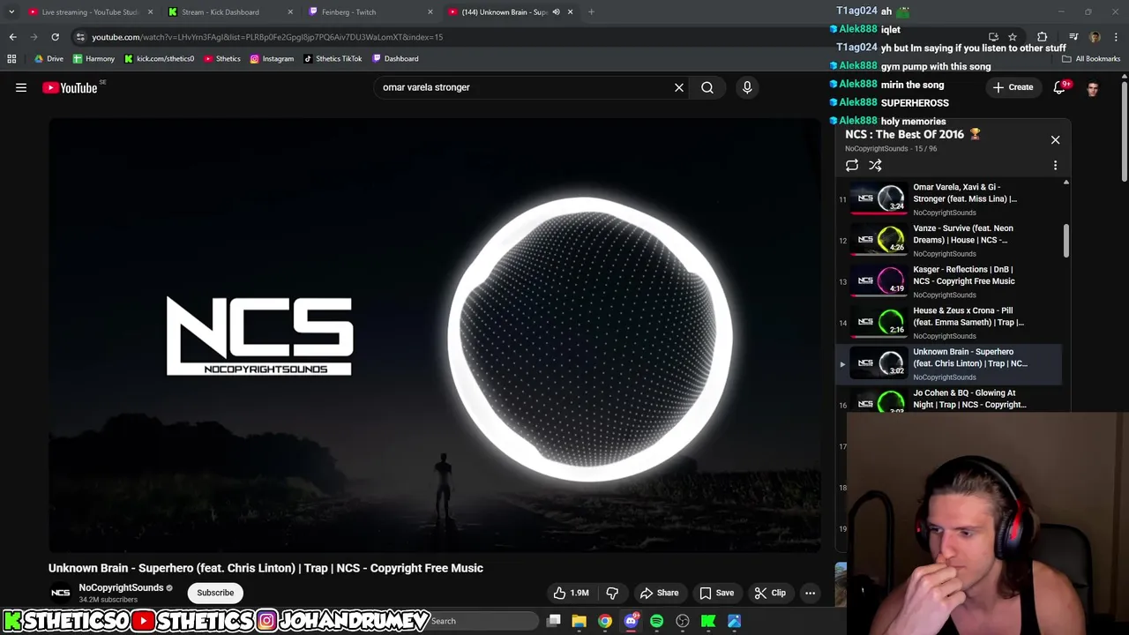Viewport: 1129px width, 635px height.
Task: Open playlist panel three-dot options
Action: (x=1055, y=165)
